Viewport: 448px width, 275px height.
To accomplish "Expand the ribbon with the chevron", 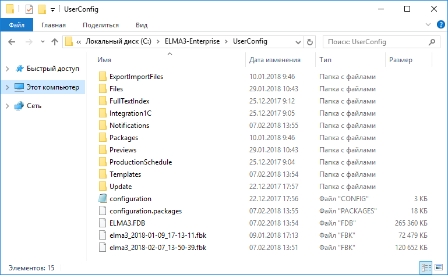I will pos(428,25).
